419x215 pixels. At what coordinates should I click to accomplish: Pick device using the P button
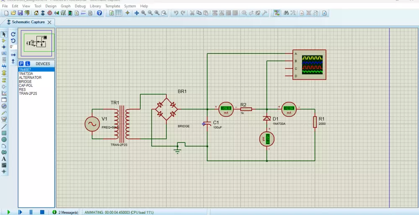pyautogui.click(x=21, y=64)
